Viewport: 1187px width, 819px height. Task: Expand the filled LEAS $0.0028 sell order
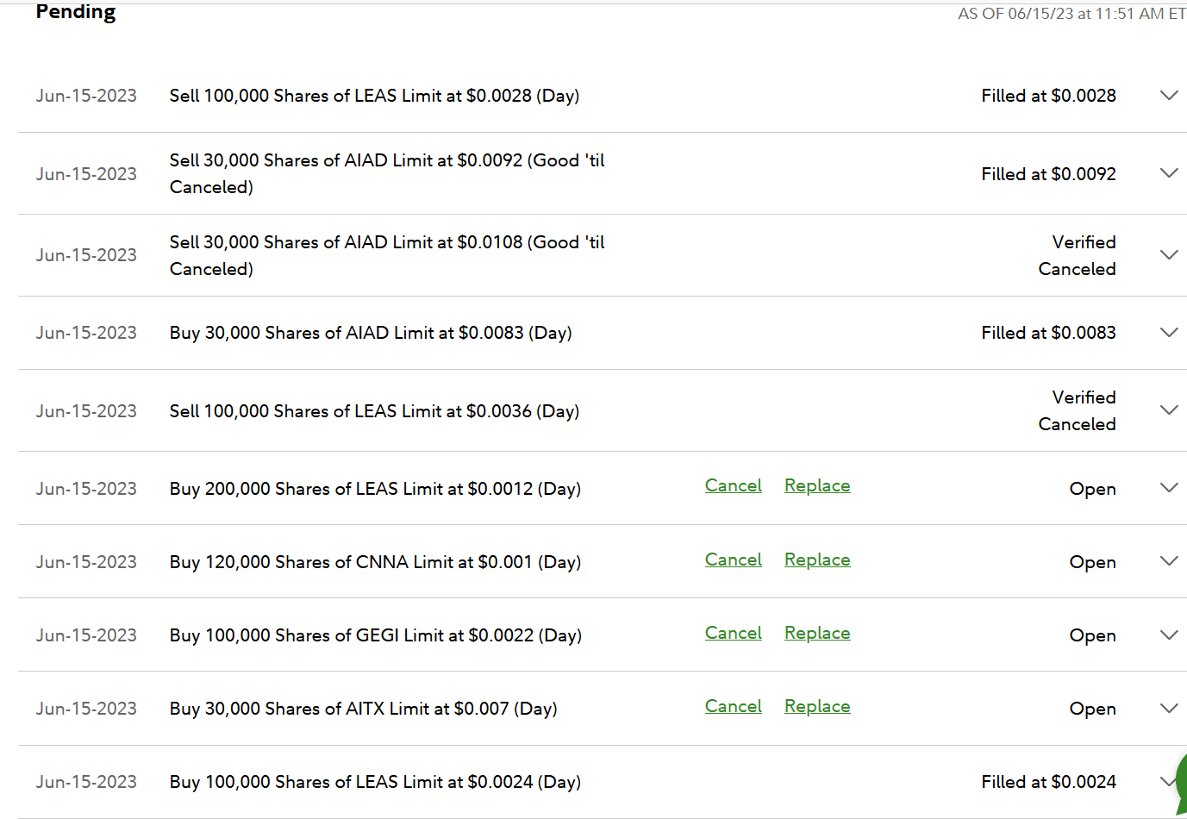(1169, 96)
